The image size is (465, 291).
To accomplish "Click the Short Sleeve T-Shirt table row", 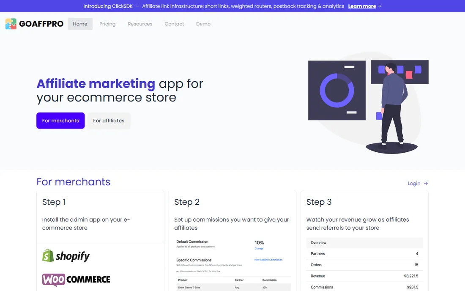I will [x=233, y=288].
